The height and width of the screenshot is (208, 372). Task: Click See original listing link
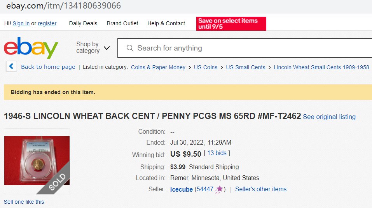click(x=329, y=117)
